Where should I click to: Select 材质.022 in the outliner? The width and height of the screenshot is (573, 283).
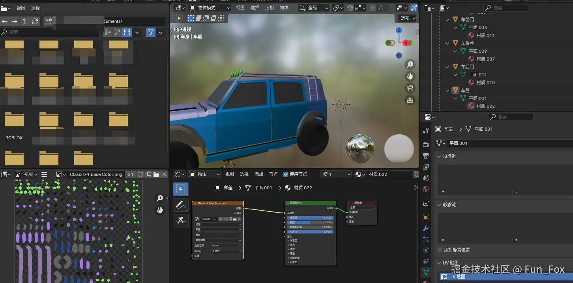[x=485, y=106]
